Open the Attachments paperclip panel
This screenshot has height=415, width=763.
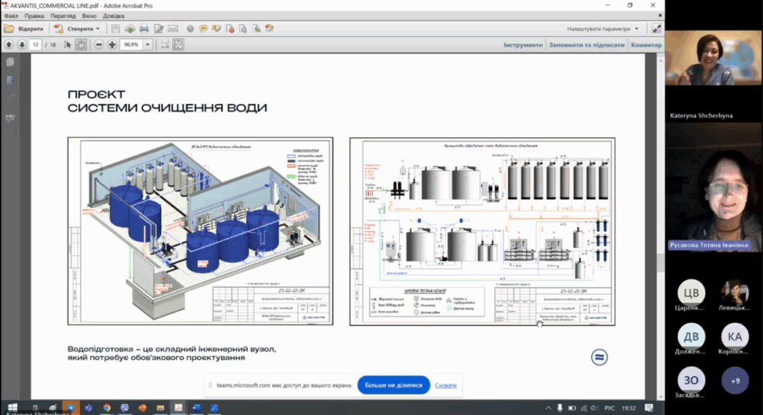click(11, 98)
